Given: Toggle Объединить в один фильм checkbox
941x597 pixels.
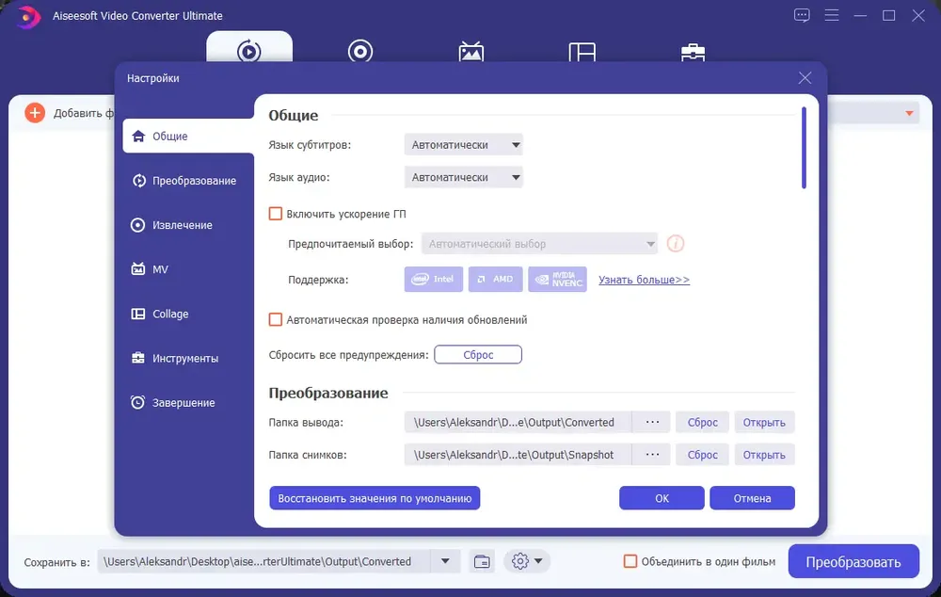Looking at the screenshot, I should (630, 561).
